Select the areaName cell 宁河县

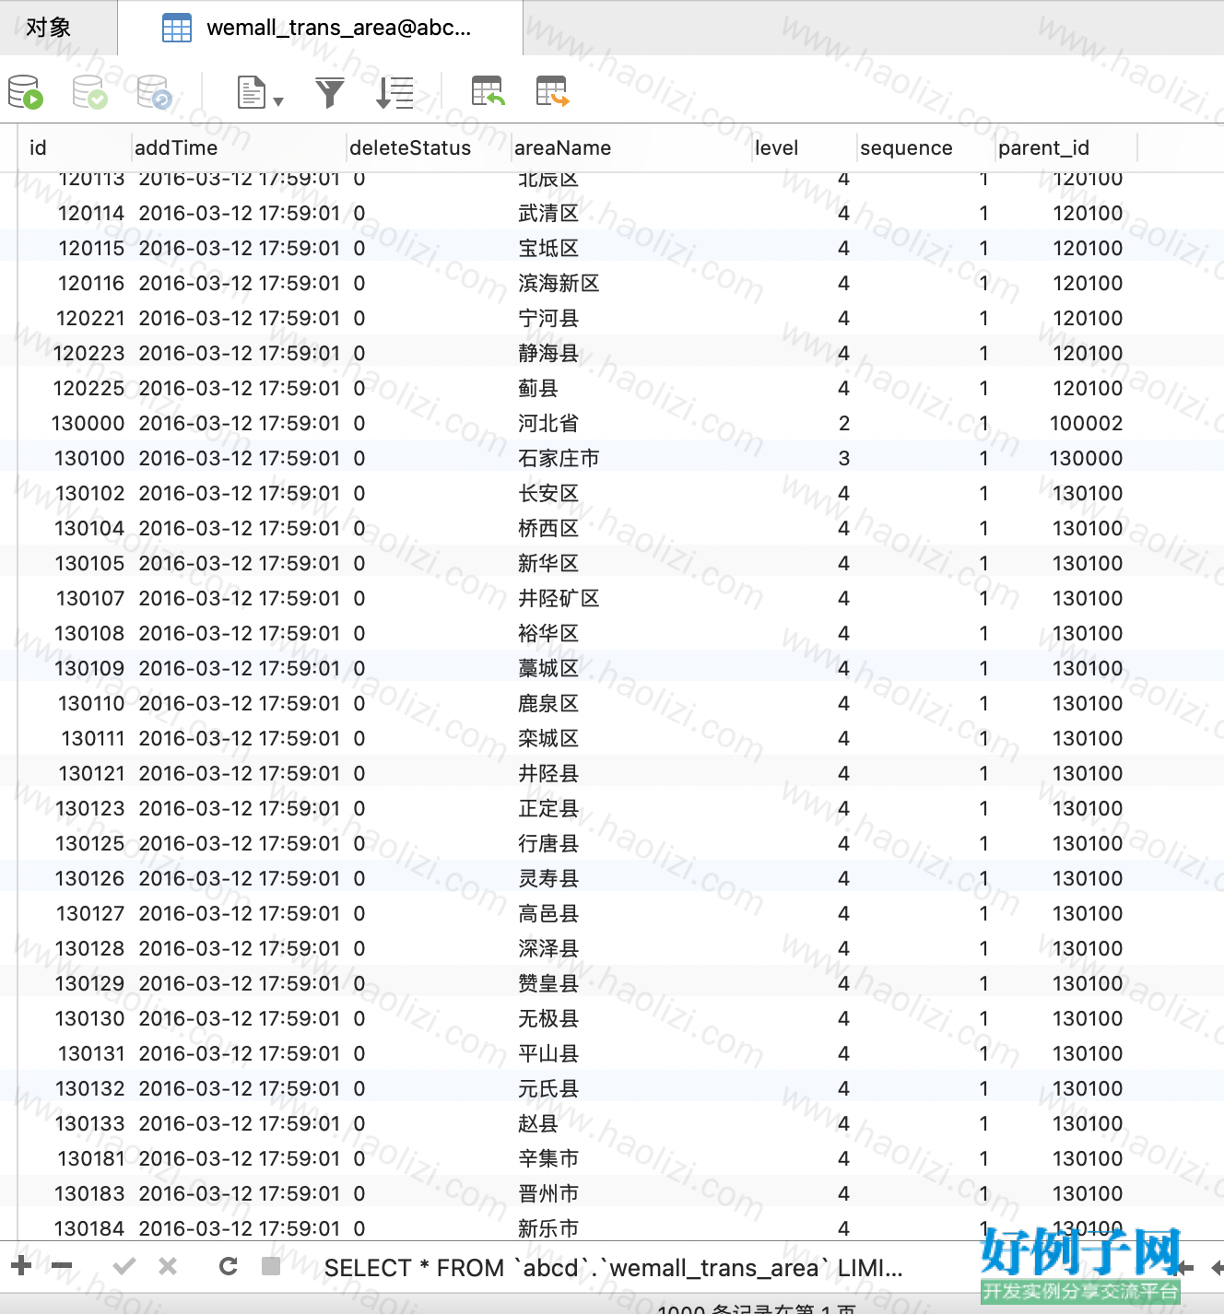click(x=547, y=318)
